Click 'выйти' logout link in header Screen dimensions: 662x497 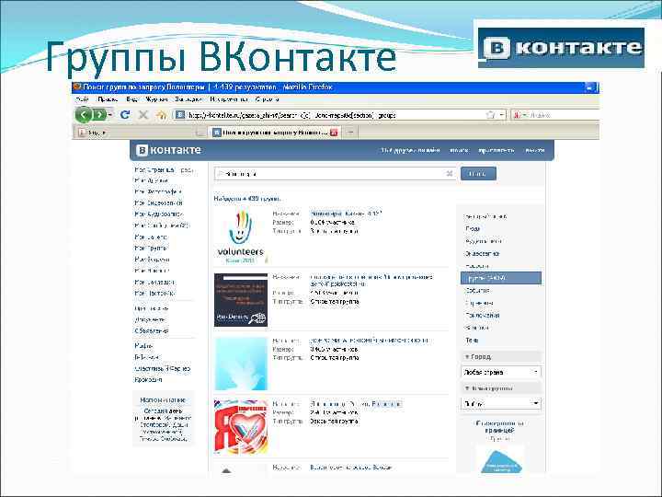534,150
